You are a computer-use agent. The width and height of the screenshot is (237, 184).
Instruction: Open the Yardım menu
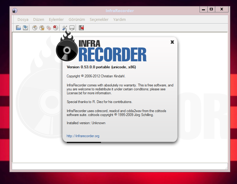[120, 19]
